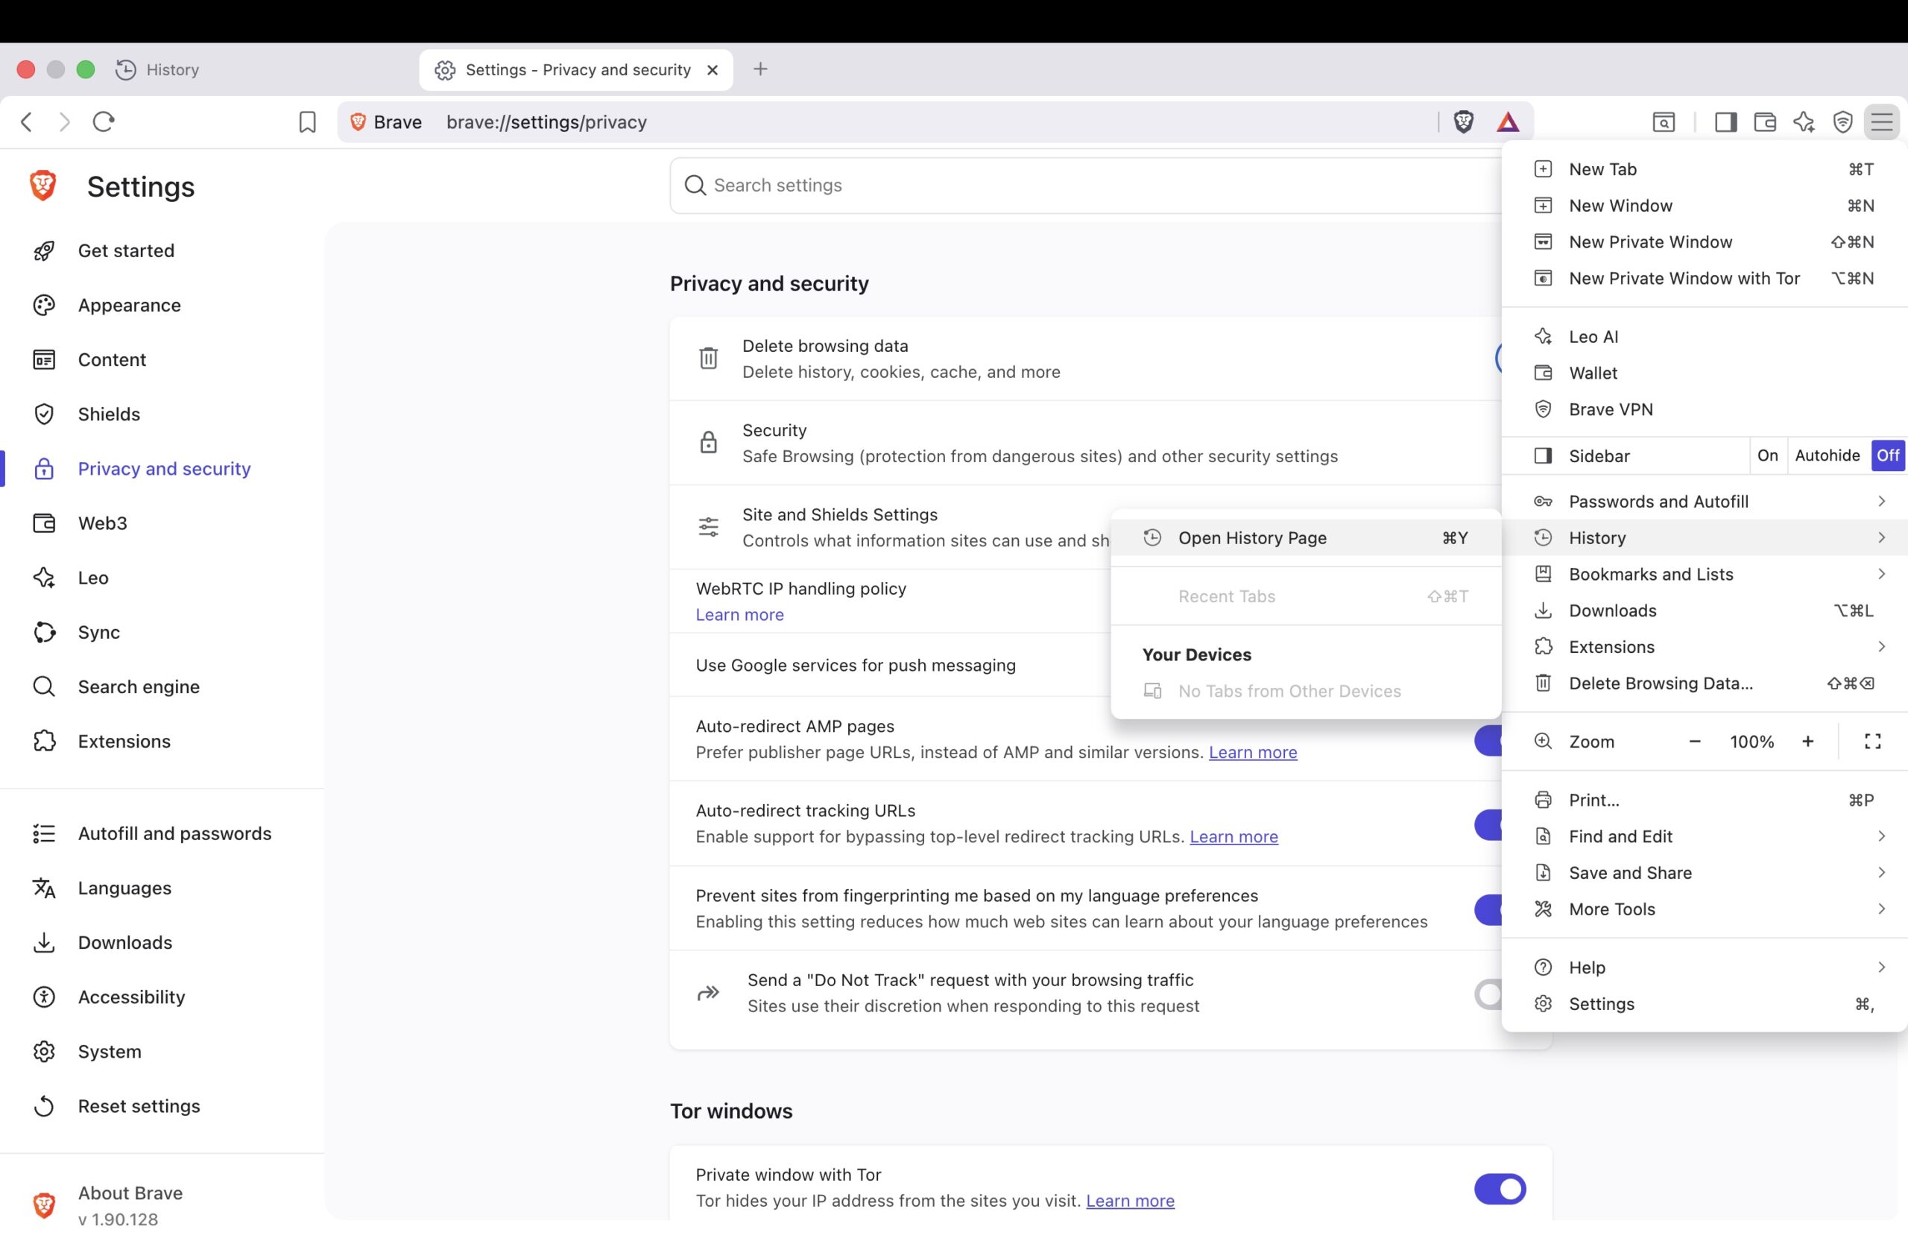Toggle the Do Not Track request switch

click(1488, 995)
